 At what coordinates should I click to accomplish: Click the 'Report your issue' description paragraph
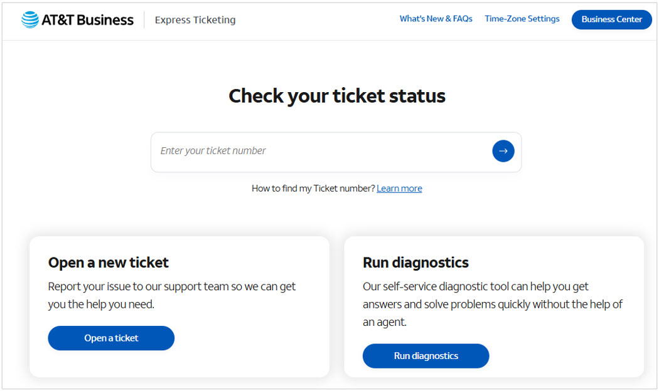pos(171,295)
